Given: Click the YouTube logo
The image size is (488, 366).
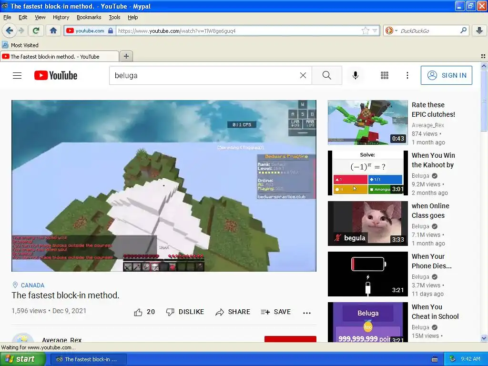Looking at the screenshot, I should pyautogui.click(x=56, y=75).
